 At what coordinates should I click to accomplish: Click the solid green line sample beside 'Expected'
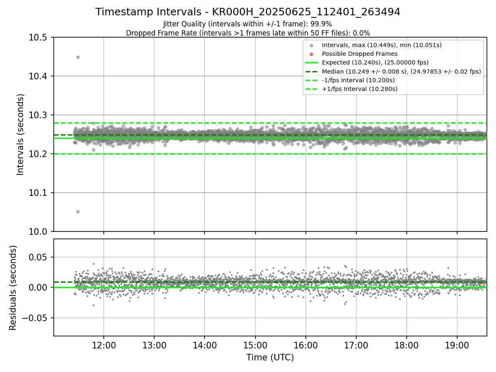tap(312, 63)
